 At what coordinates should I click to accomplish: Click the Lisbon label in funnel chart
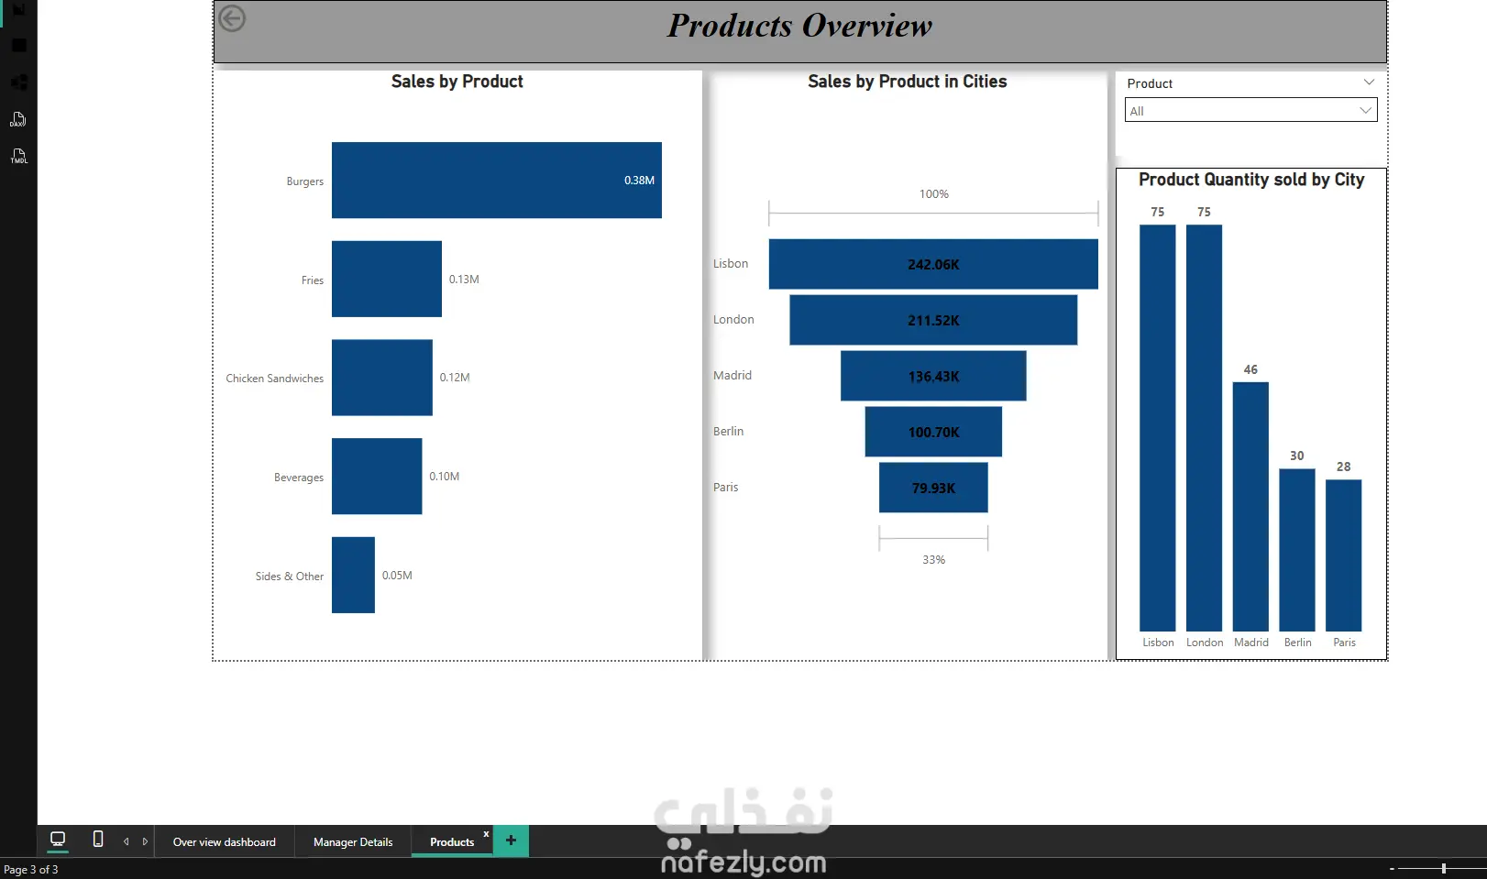point(731,264)
